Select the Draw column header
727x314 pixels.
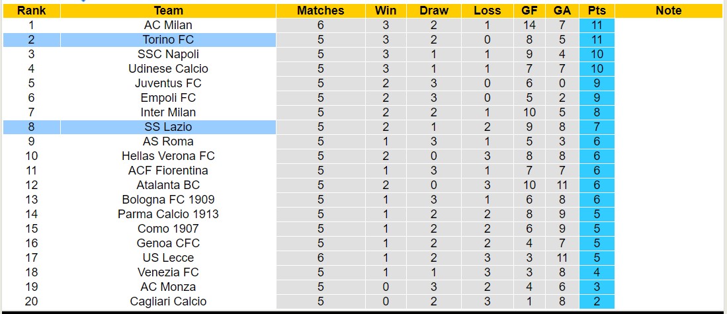pyautogui.click(x=434, y=11)
